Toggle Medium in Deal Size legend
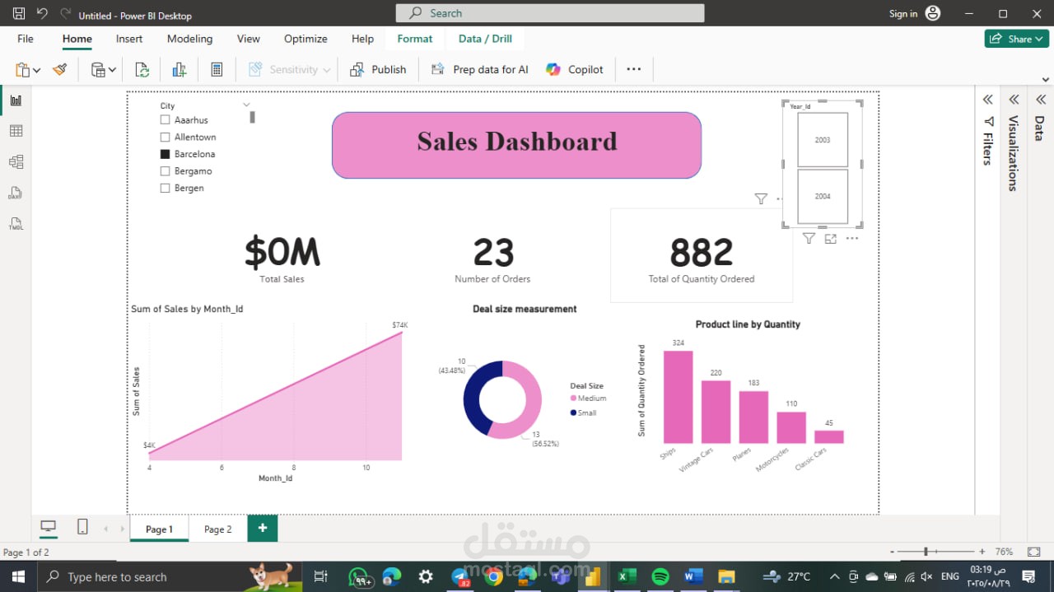This screenshot has height=592, width=1054. tap(588, 399)
